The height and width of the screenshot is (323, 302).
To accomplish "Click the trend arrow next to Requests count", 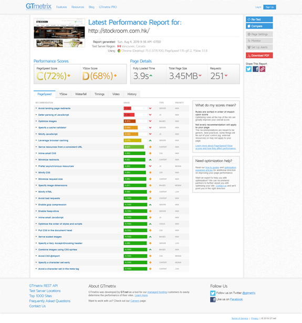I will 226,76.
